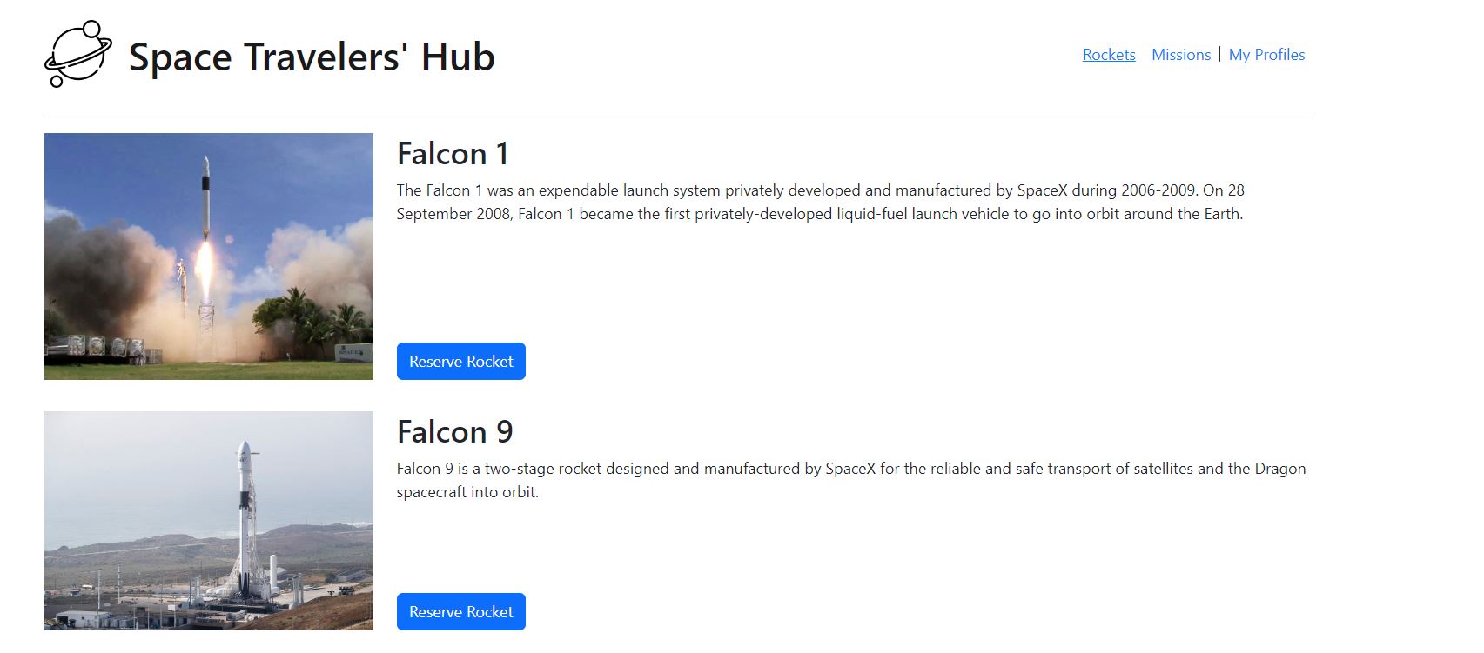Image resolution: width=1484 pixels, height=653 pixels.
Task: Click the Falcon 9 description paragraph
Action: [x=851, y=480]
